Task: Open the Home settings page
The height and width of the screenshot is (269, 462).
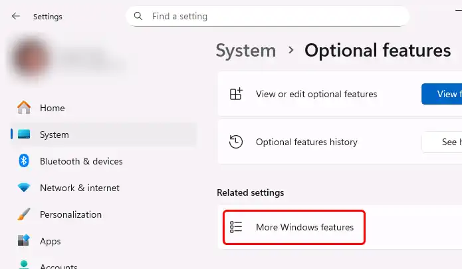Action: pos(52,108)
